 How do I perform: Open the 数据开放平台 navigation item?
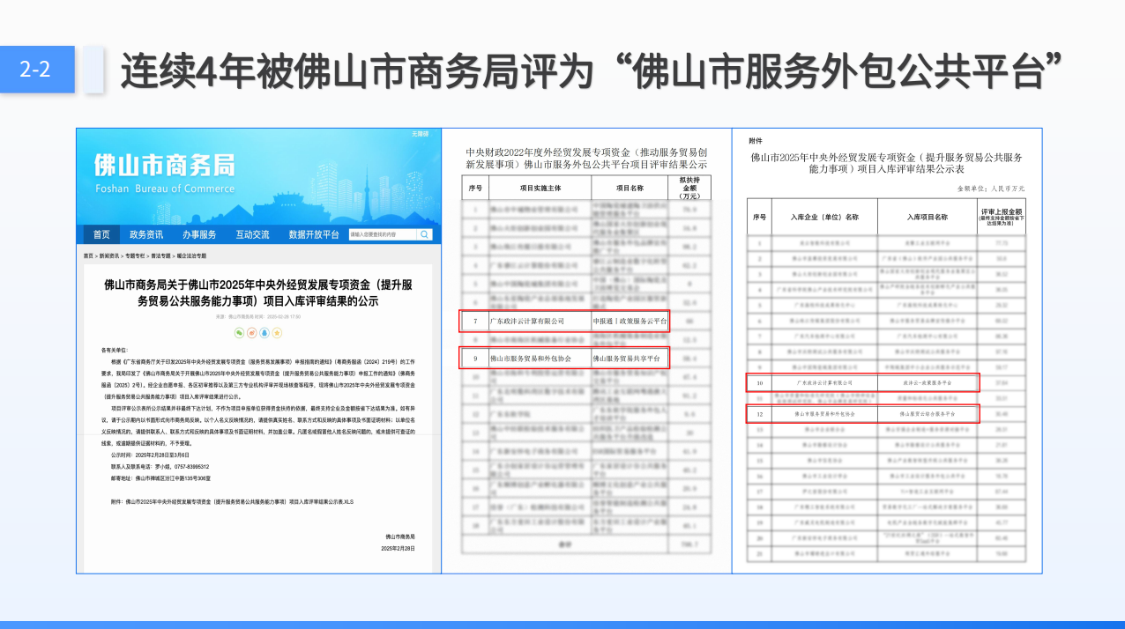[x=314, y=234]
